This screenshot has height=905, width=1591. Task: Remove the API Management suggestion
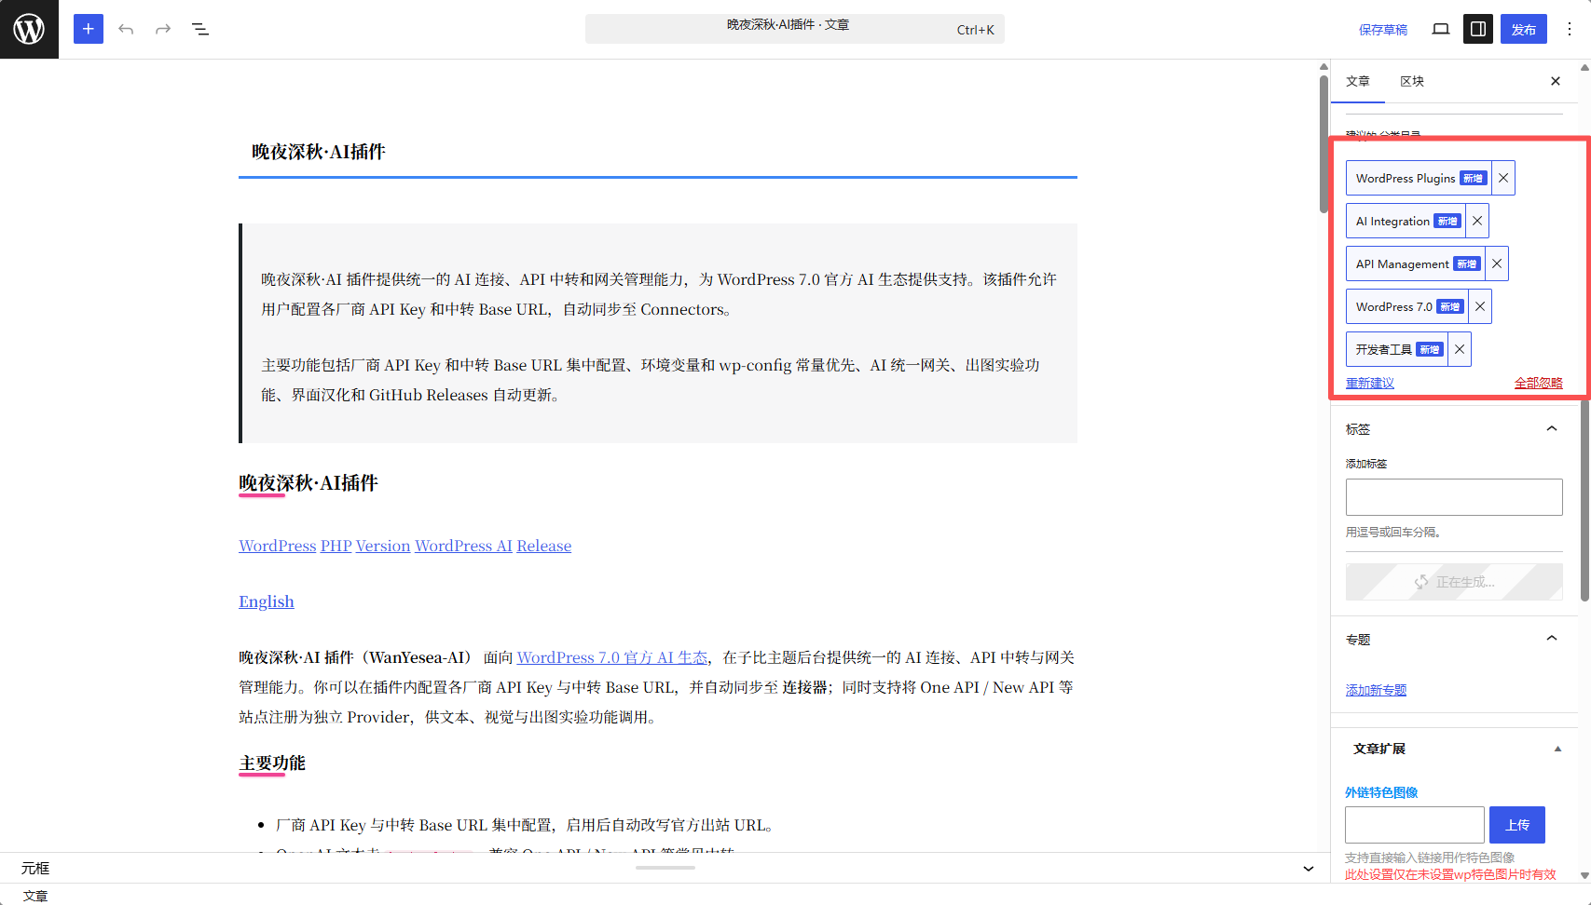click(1497, 263)
